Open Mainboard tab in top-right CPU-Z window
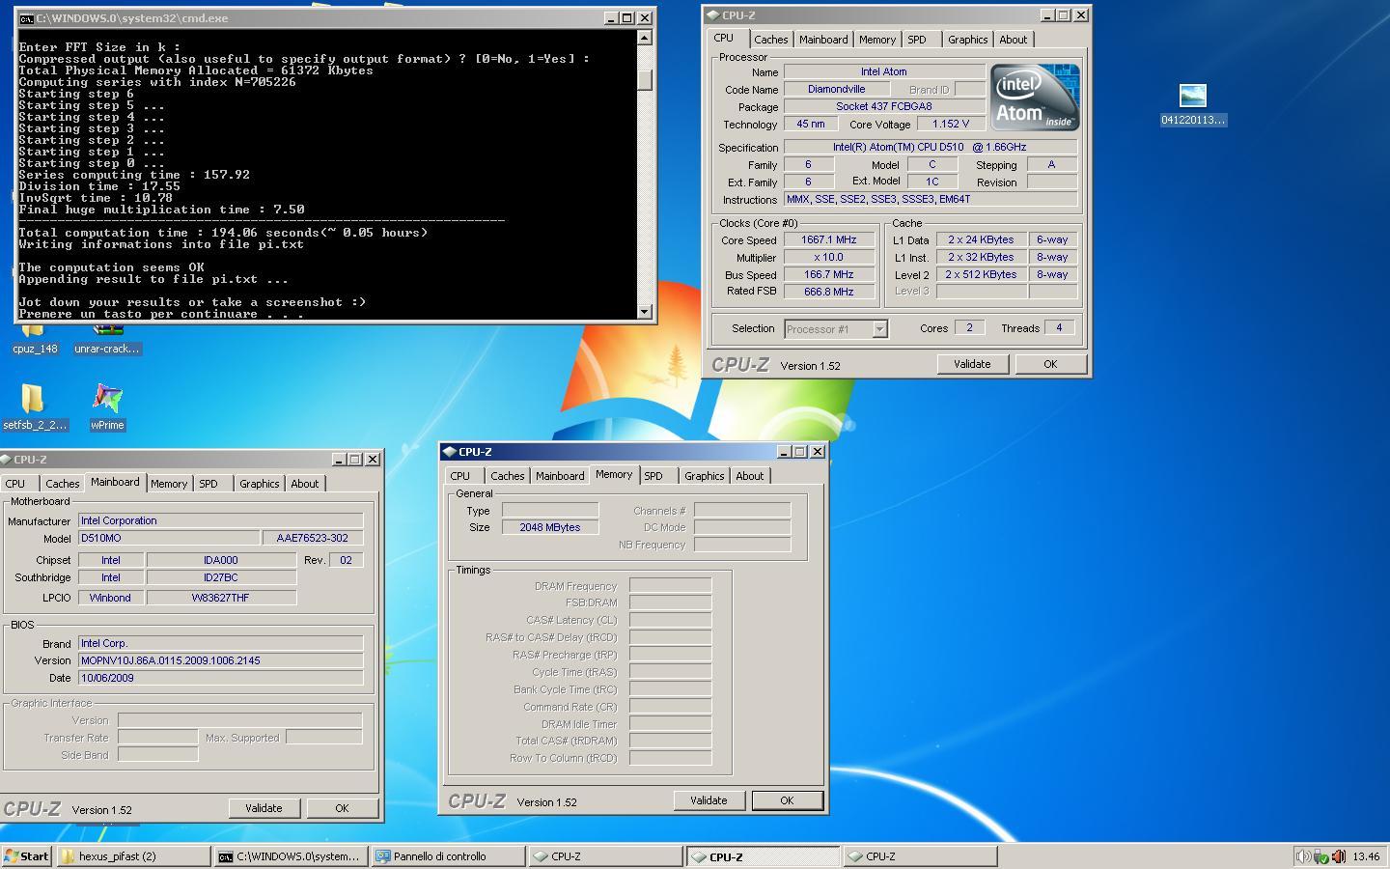Image resolution: width=1390 pixels, height=869 pixels. [x=823, y=40]
